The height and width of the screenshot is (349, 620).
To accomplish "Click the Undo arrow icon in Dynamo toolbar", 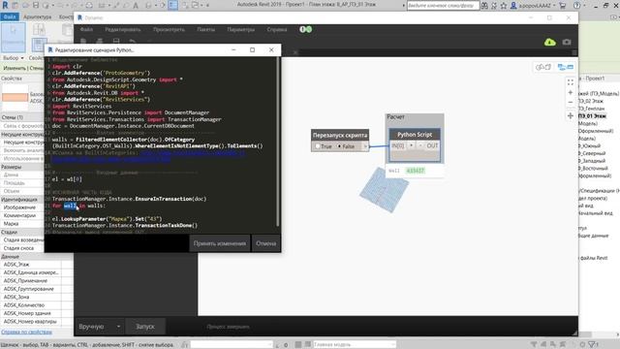I will [x=133, y=41].
